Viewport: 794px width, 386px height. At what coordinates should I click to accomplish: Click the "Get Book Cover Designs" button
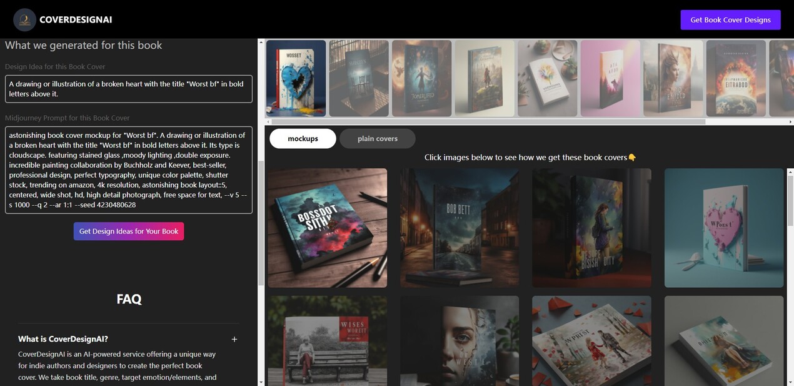[x=730, y=19]
